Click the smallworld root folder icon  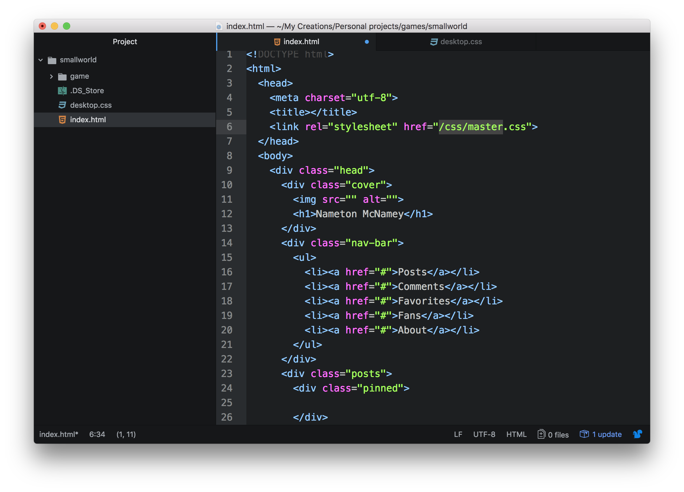tap(52, 60)
